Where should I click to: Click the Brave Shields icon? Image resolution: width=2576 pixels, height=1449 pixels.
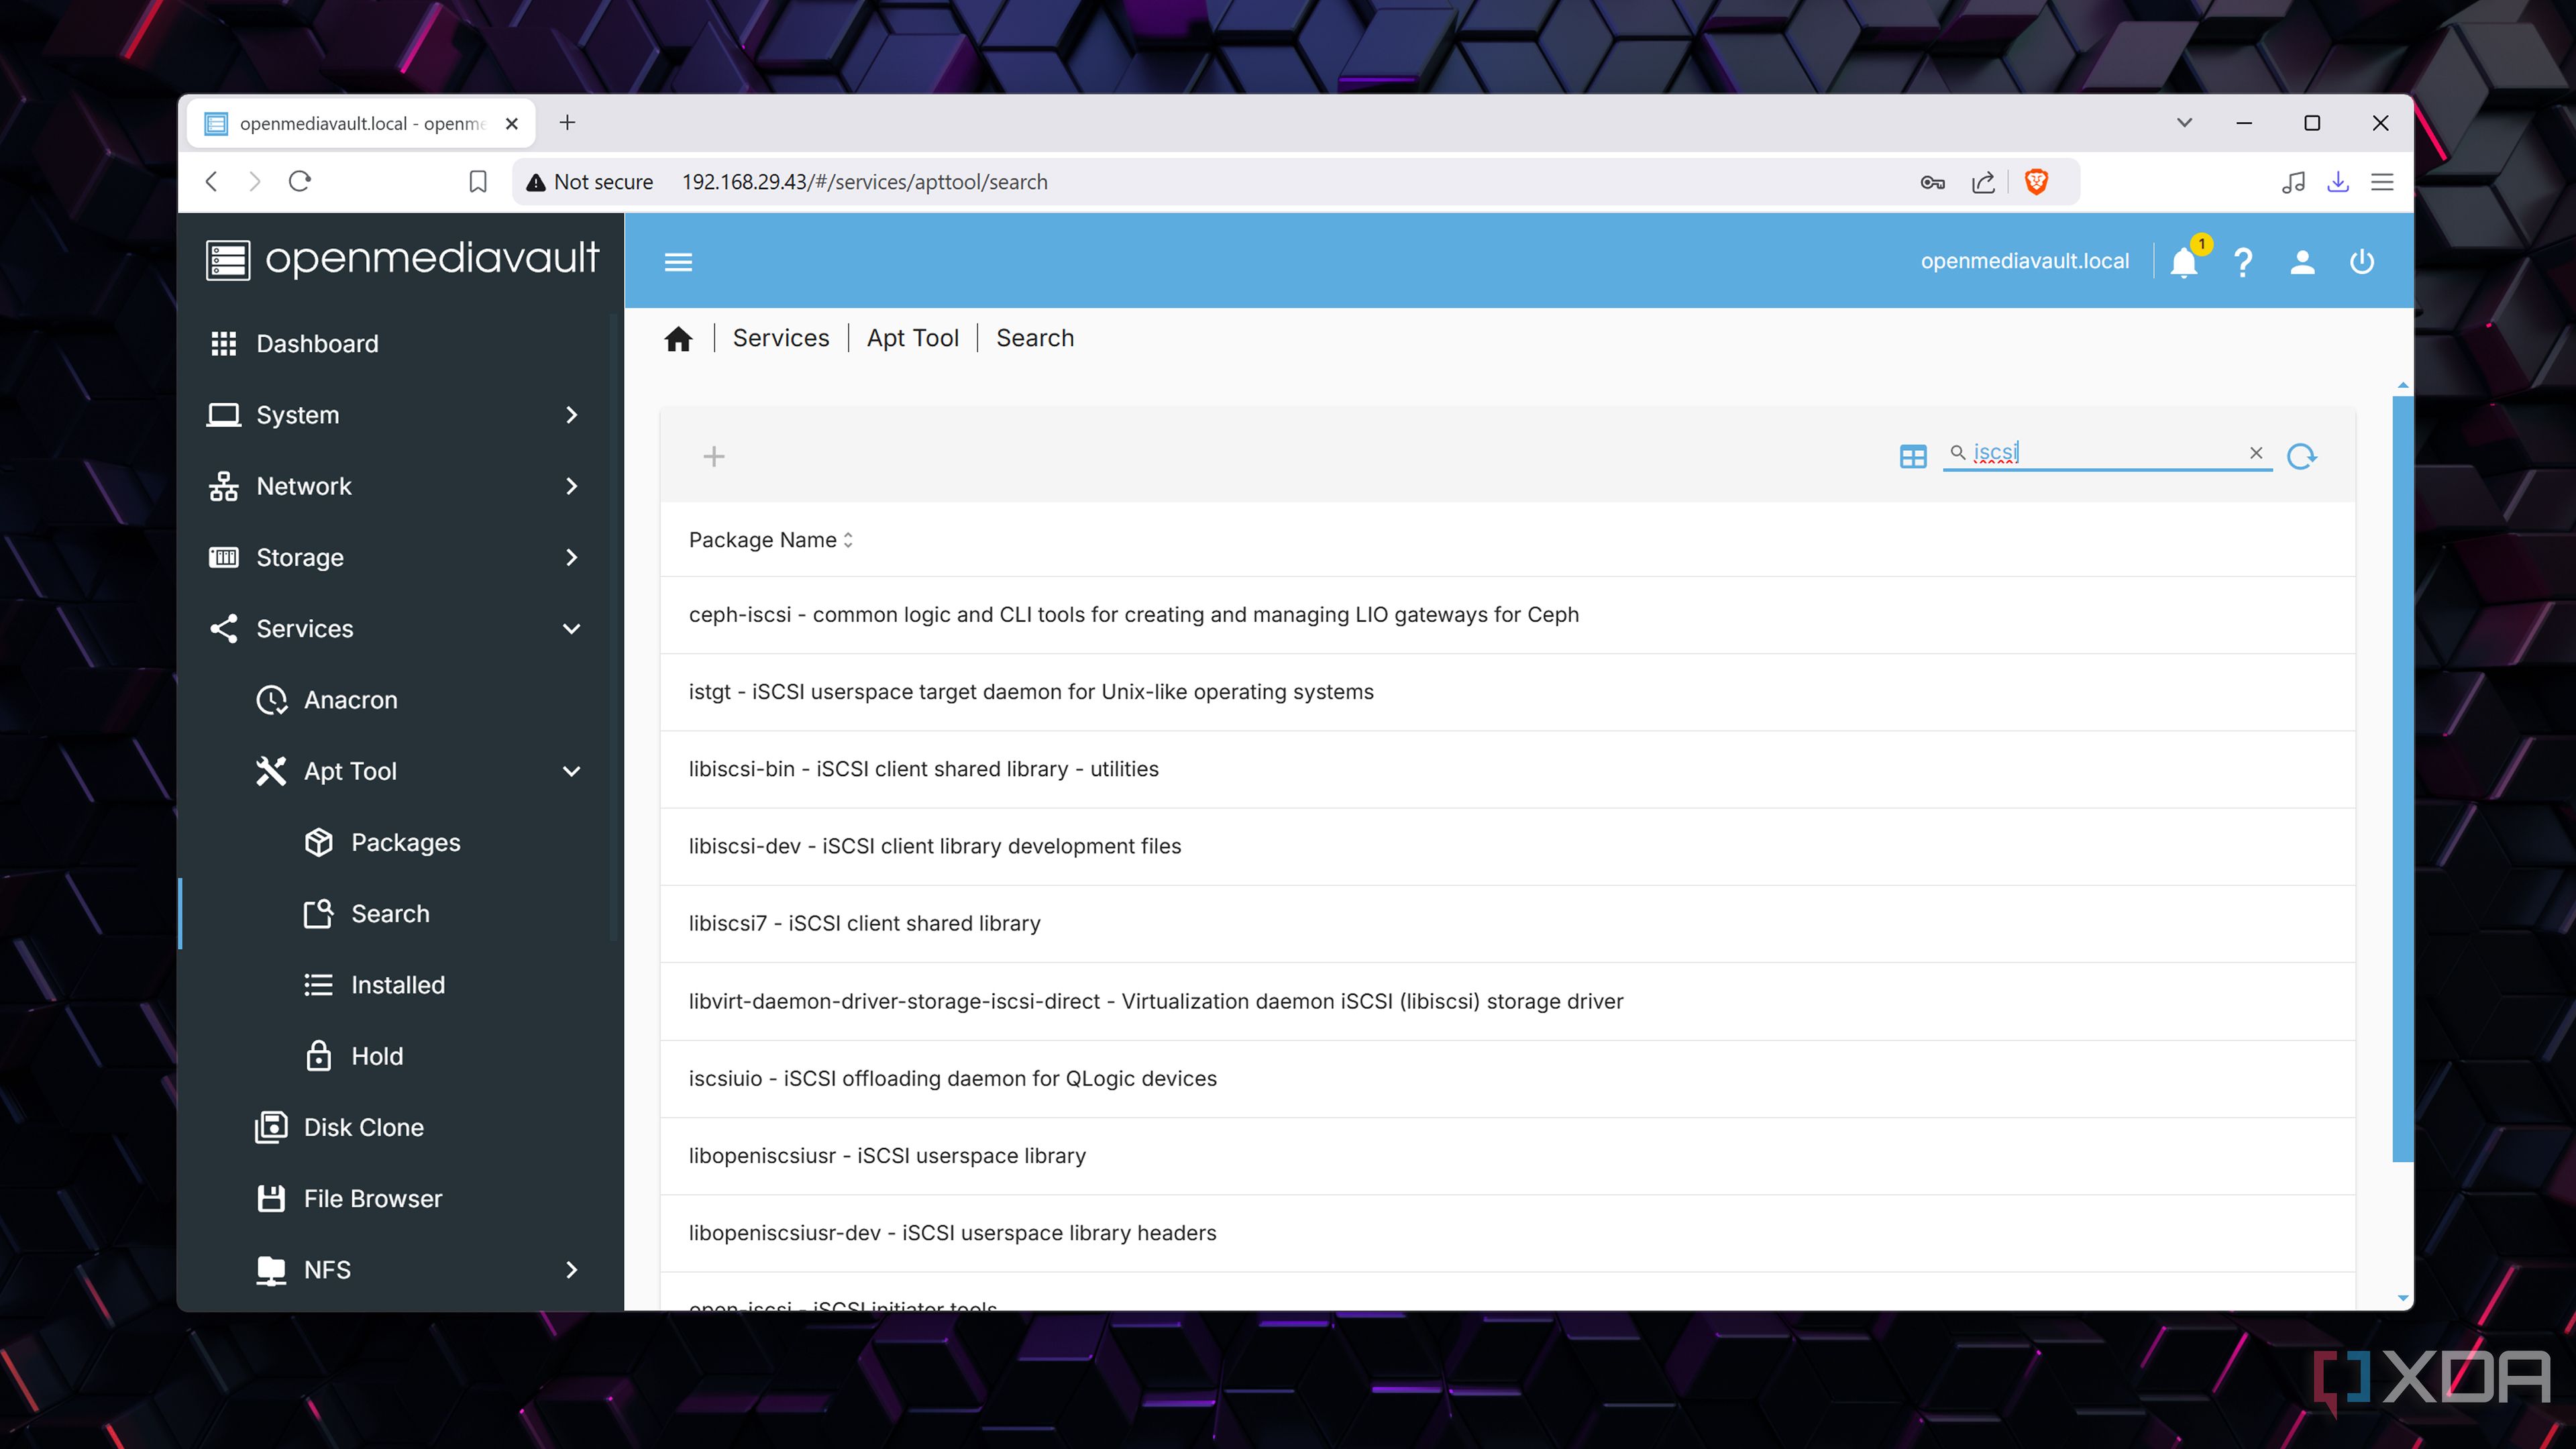pyautogui.click(x=2036, y=182)
